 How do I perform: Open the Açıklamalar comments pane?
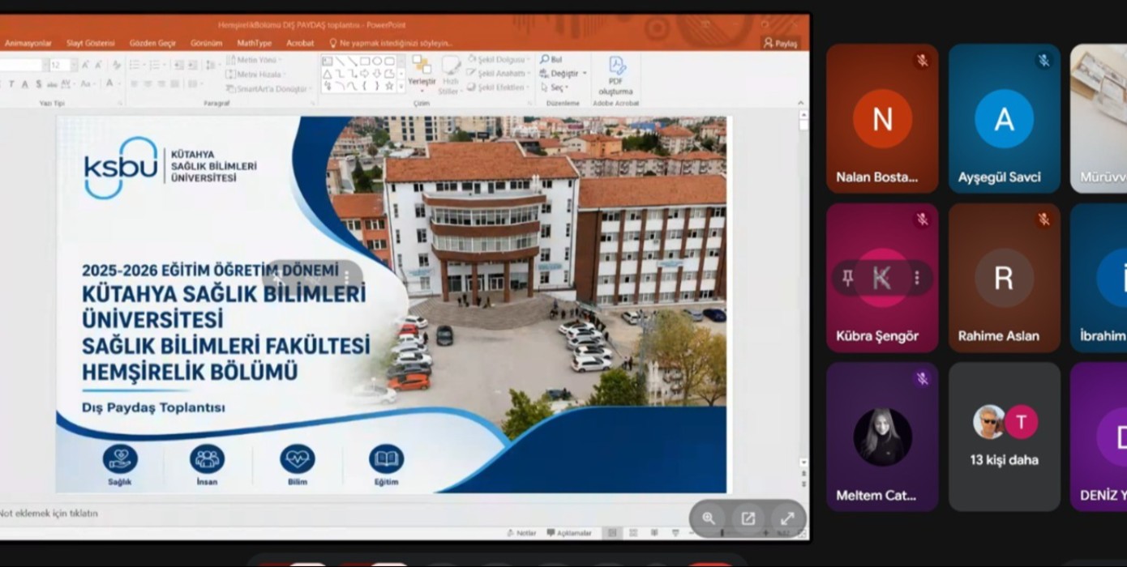tap(569, 533)
